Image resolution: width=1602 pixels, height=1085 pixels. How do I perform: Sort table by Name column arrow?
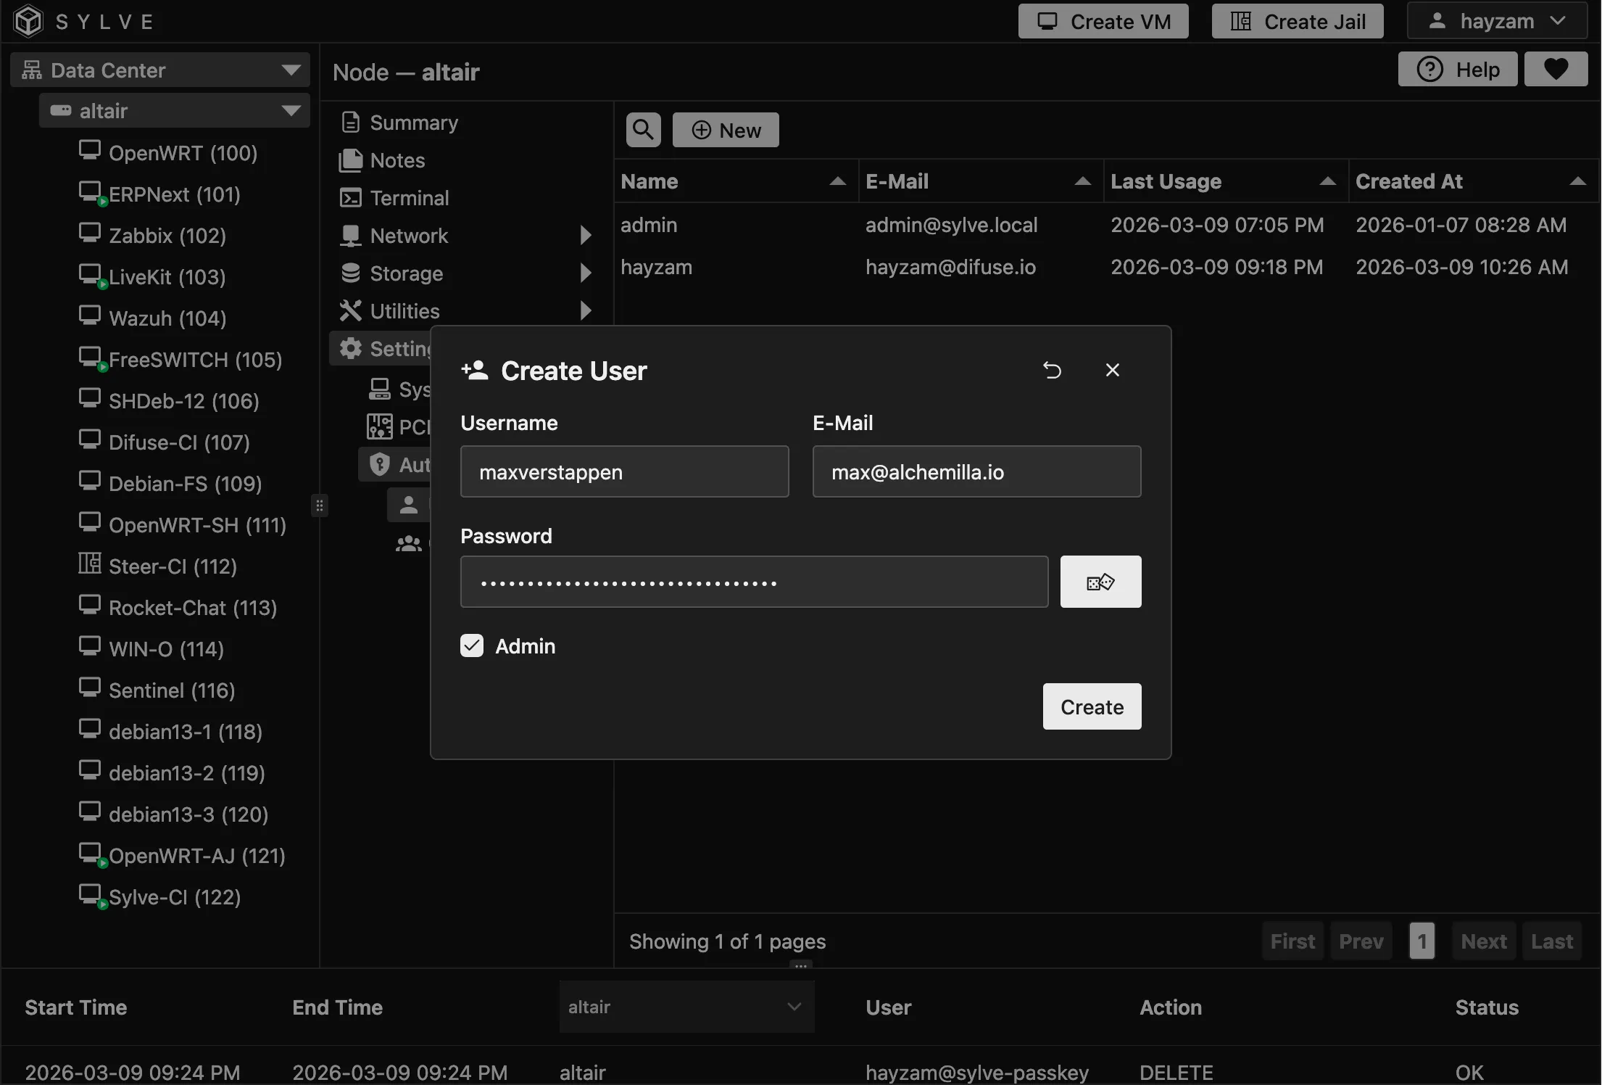[x=838, y=181]
